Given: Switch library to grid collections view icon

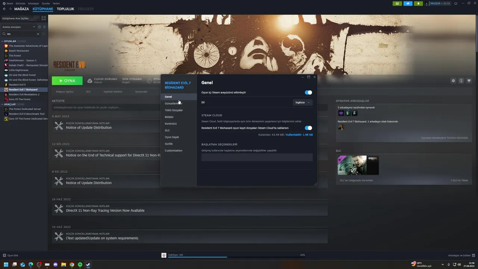Looking at the screenshot, I should 44,18.
